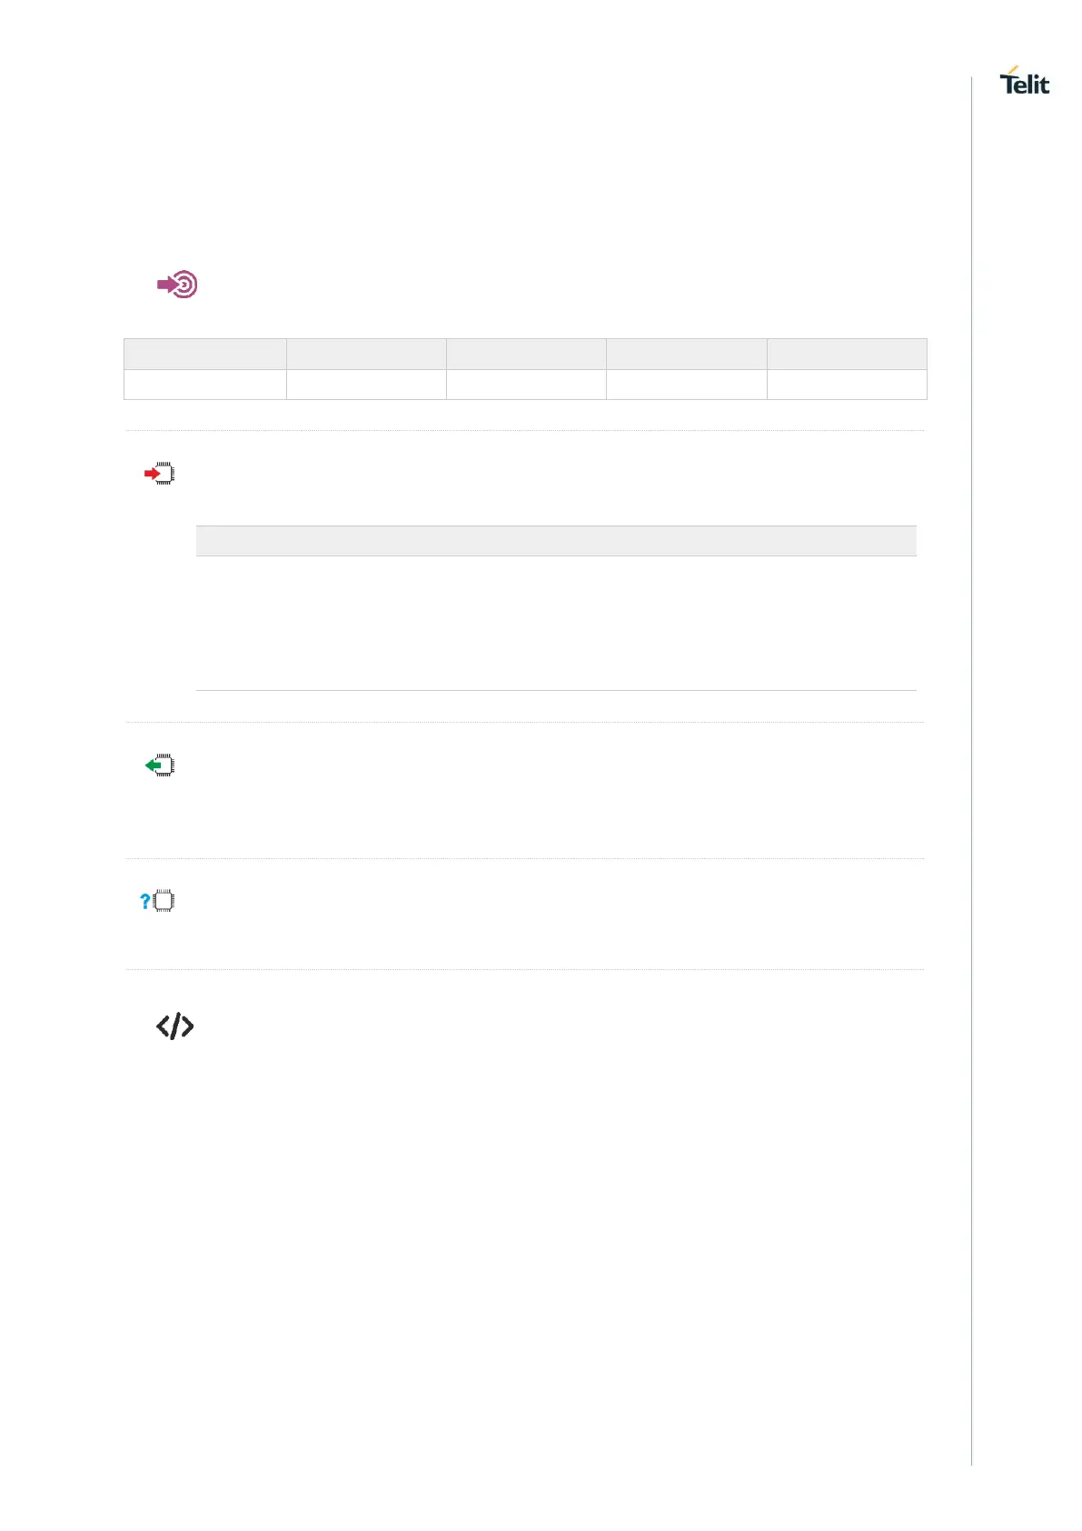1082x1531 pixels.
Task: Click the middle white cell of five-column table
Action: 526,385
